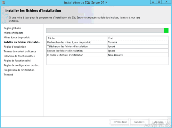Screen dimensions: 172x128
Task: Click the green installation progress bar
Action: [107, 30]
